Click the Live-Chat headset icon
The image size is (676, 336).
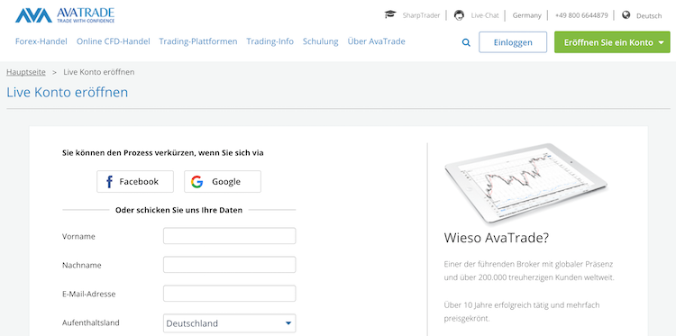459,15
